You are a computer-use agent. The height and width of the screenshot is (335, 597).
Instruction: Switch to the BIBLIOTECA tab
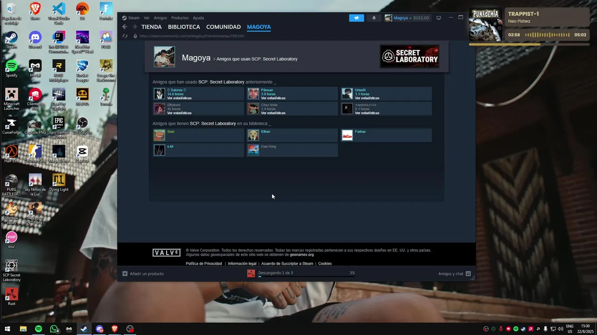(x=184, y=27)
